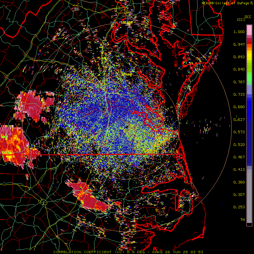Click the [CC] legend heading
Screen dimensions: 254x254
coord(241,19)
